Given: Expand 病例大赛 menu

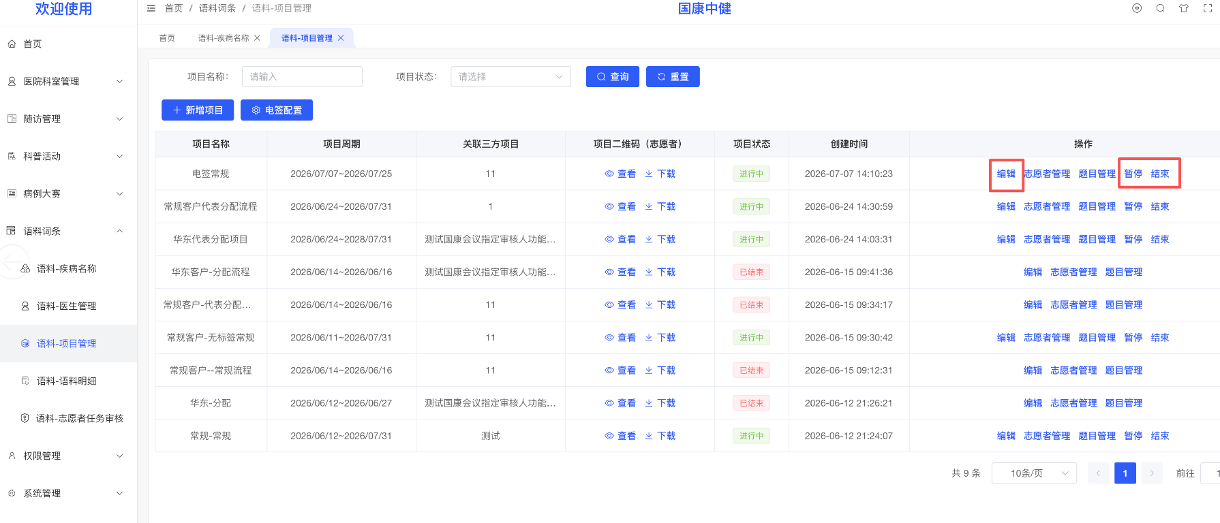Looking at the screenshot, I should 68,193.
